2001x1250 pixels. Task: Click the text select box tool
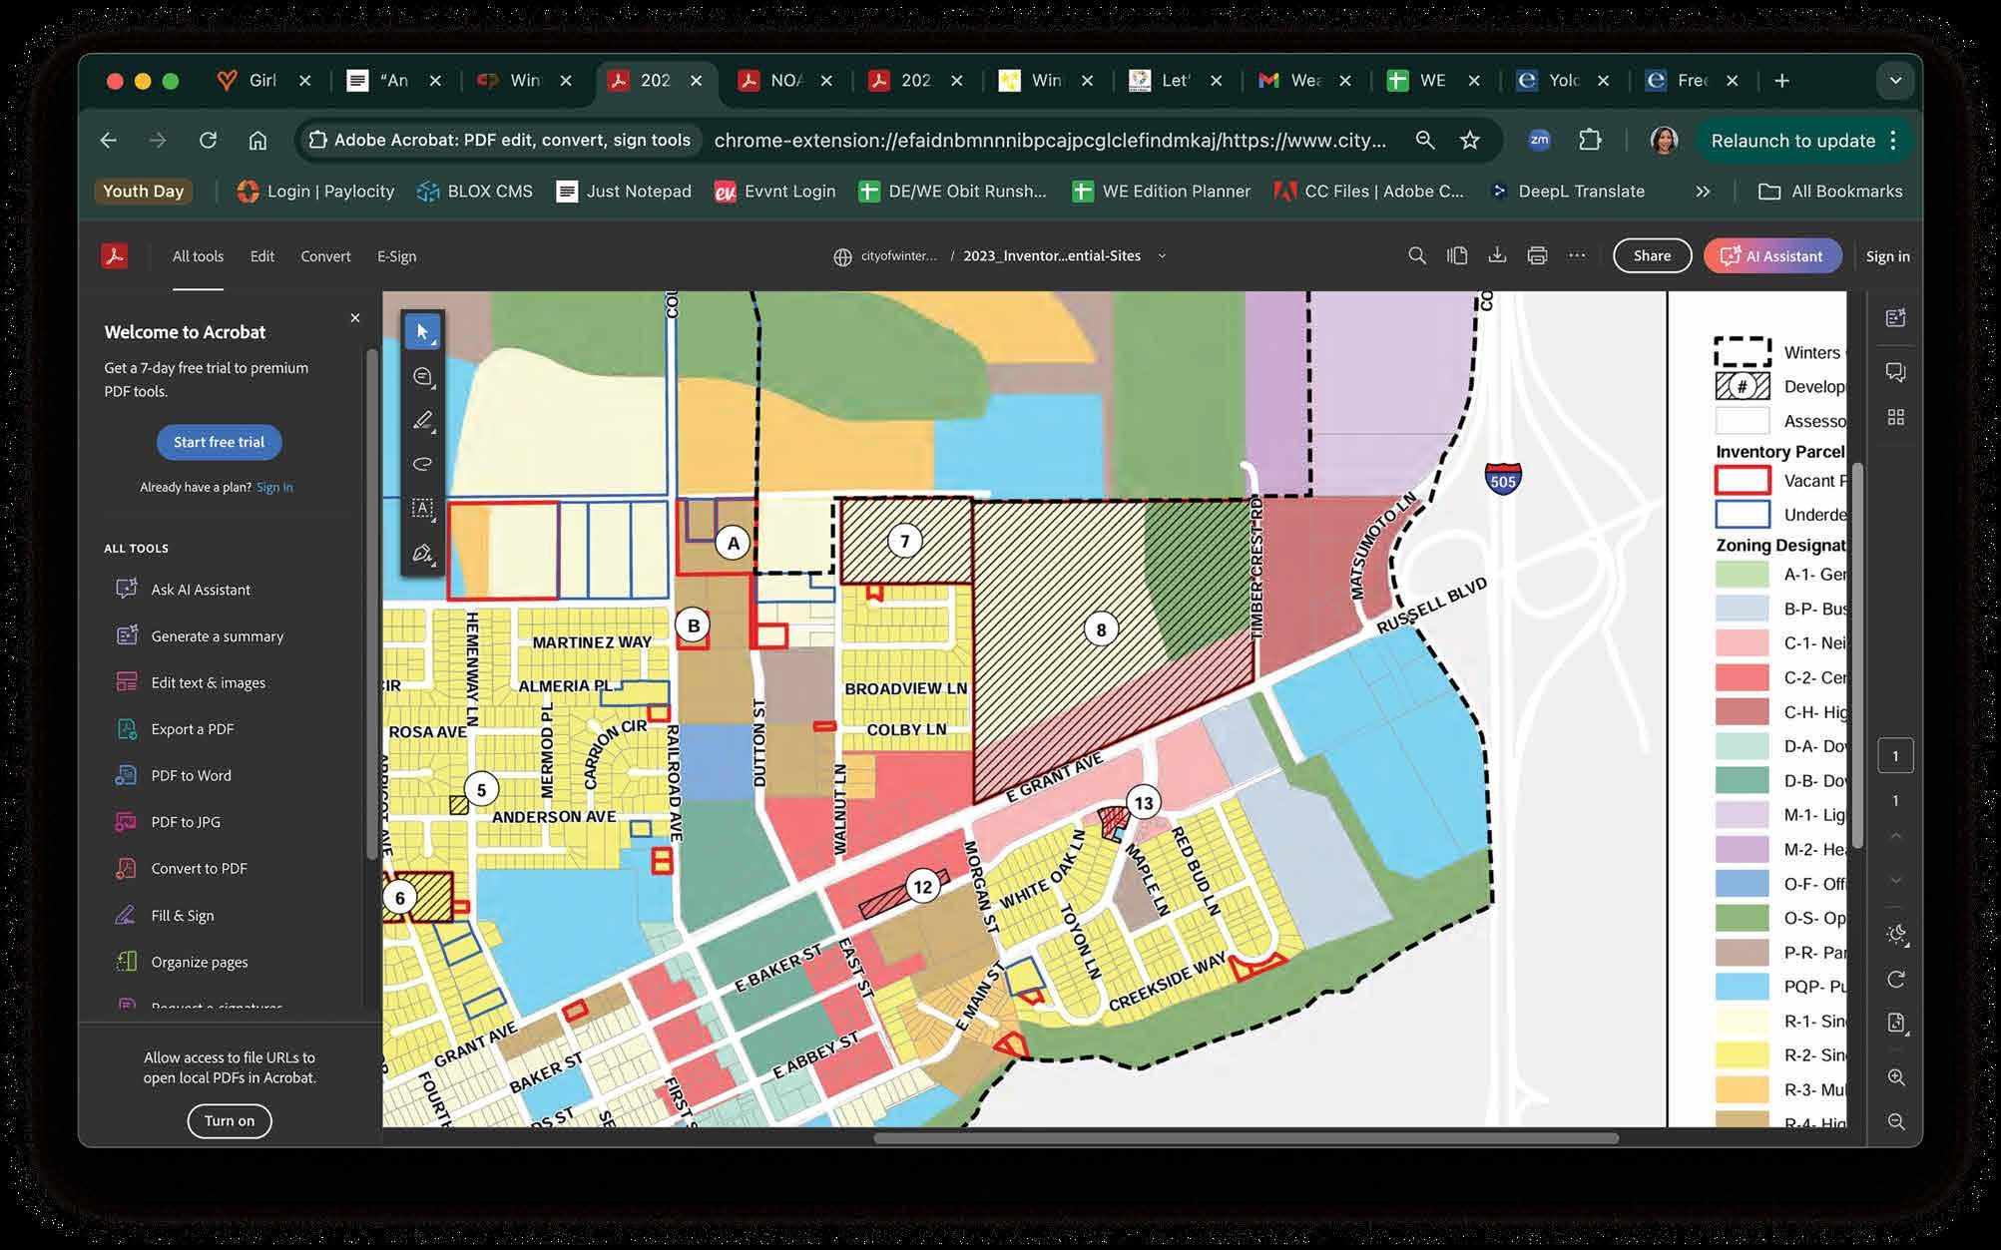coord(422,508)
